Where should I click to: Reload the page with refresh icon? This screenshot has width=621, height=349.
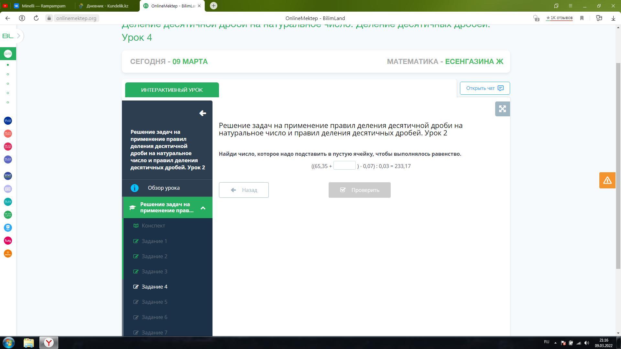point(36,18)
